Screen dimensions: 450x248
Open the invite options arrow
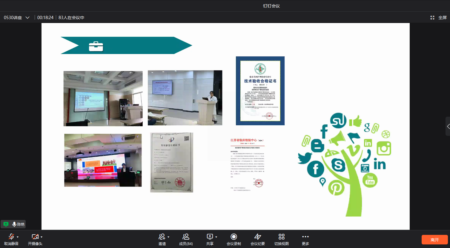tap(168, 237)
